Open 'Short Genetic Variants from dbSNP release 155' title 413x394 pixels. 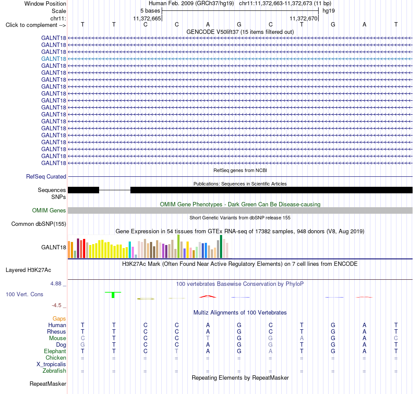[x=240, y=218]
